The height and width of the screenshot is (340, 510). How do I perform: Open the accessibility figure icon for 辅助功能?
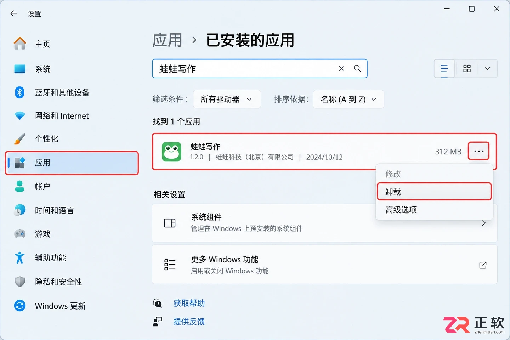tap(20, 258)
